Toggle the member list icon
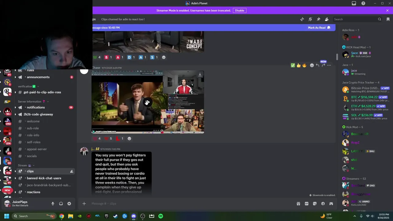The width and height of the screenshot is (393, 221). pyautogui.click(x=327, y=19)
